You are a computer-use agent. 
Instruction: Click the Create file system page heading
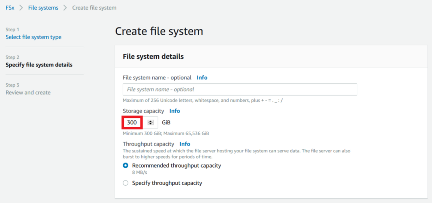159,31
